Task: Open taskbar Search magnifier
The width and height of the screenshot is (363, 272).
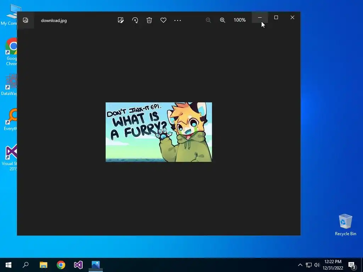Action: pyautogui.click(x=26, y=265)
